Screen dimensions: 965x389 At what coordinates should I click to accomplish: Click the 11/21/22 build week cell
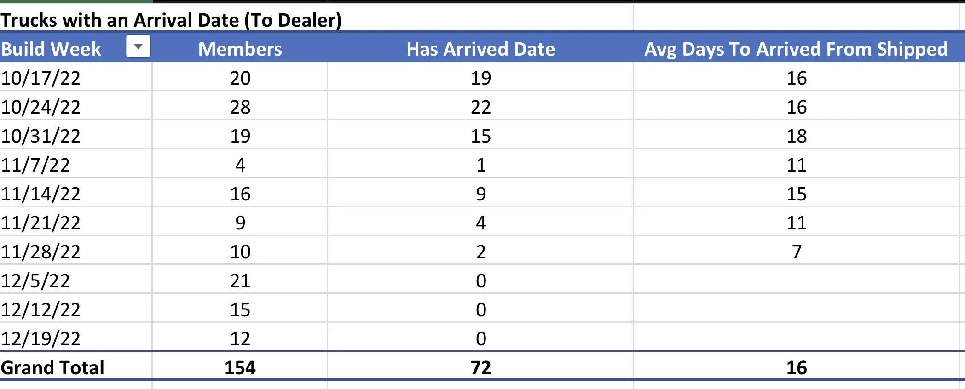pos(41,223)
